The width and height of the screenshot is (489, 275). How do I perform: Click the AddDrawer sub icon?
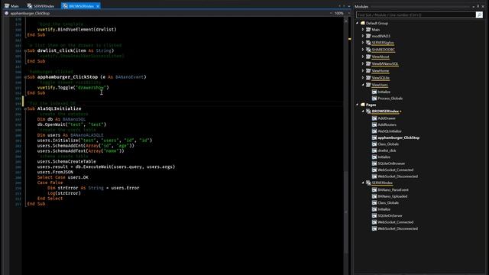pos(374,118)
